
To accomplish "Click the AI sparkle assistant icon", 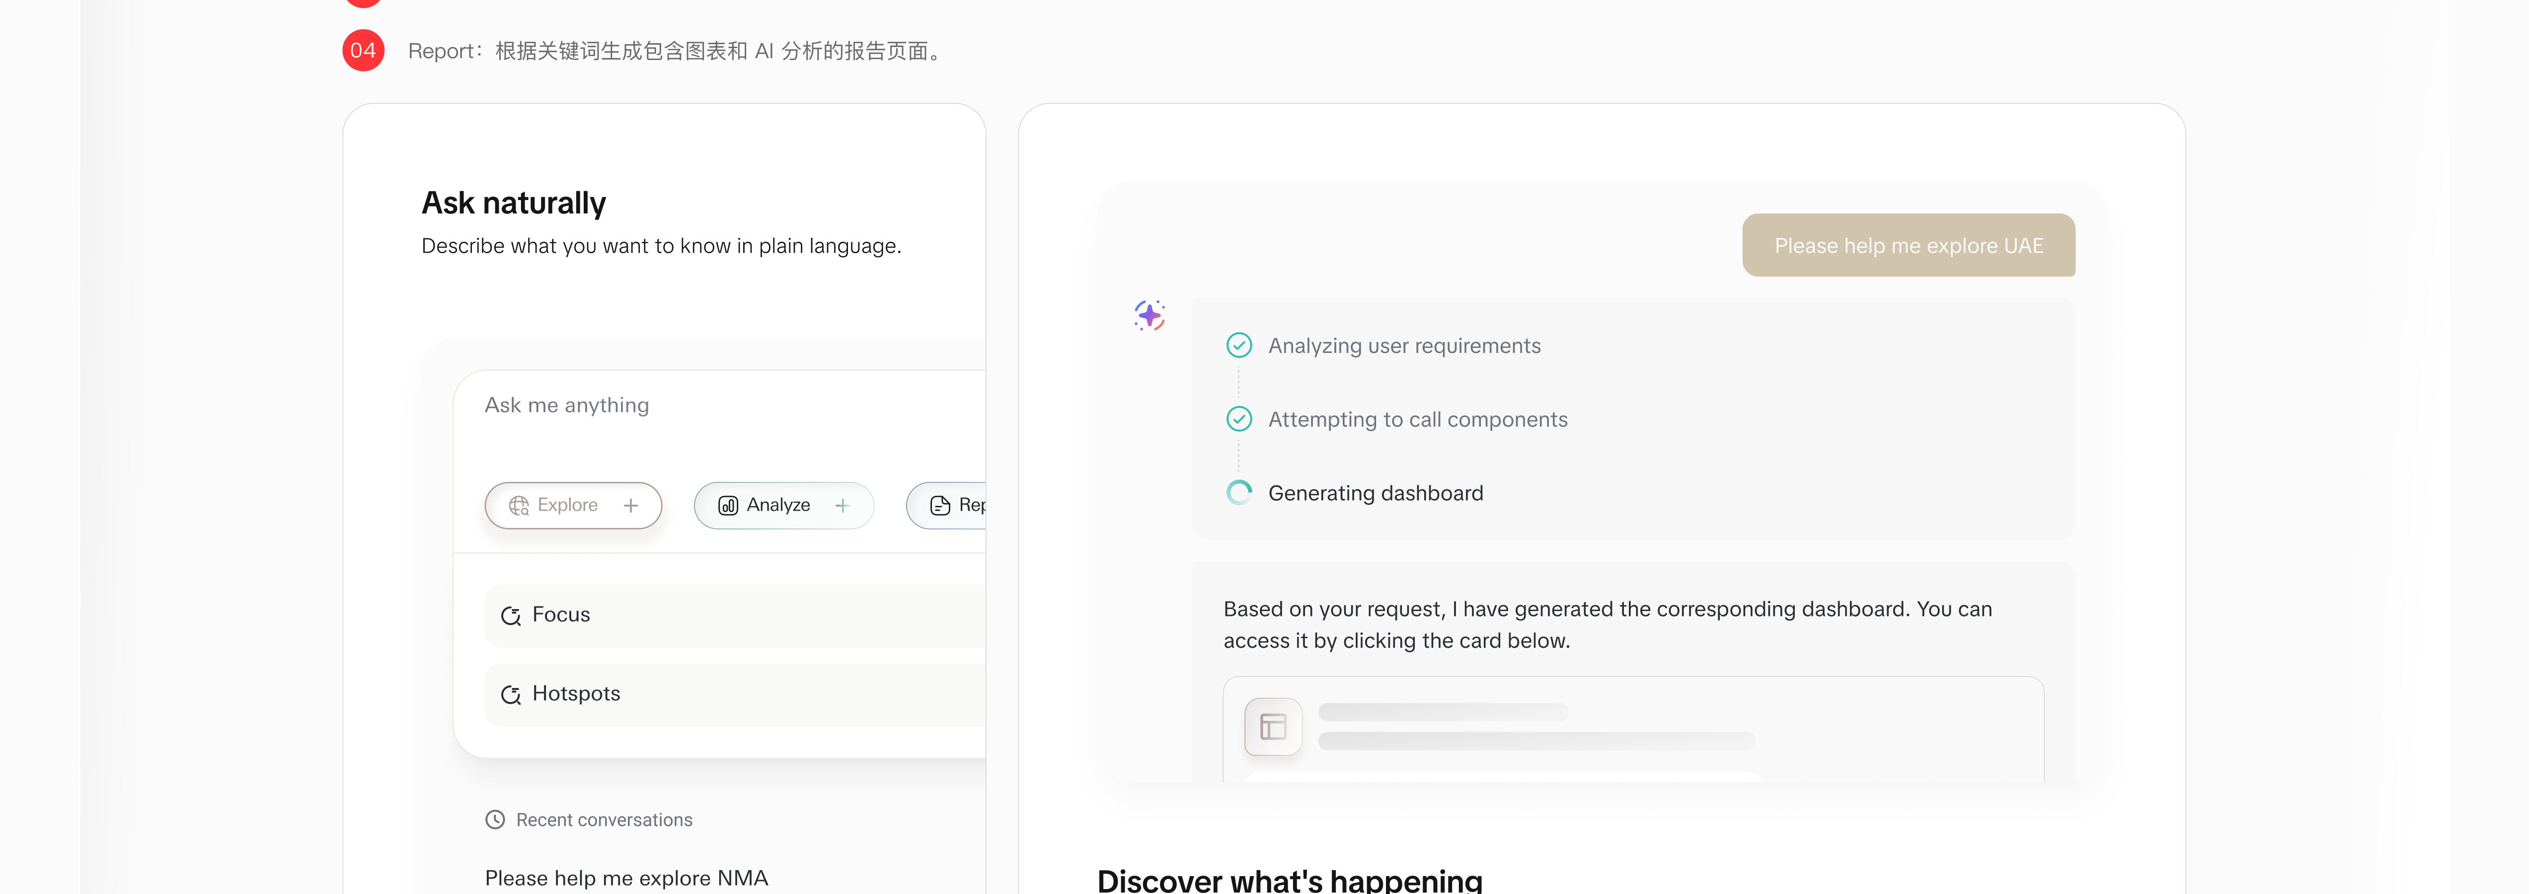I will (1150, 315).
